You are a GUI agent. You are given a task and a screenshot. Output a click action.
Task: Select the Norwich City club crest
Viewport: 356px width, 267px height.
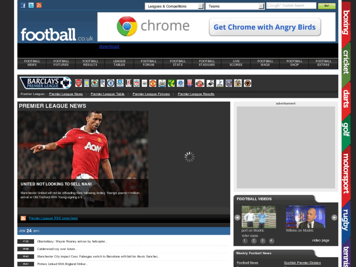coord(171,83)
